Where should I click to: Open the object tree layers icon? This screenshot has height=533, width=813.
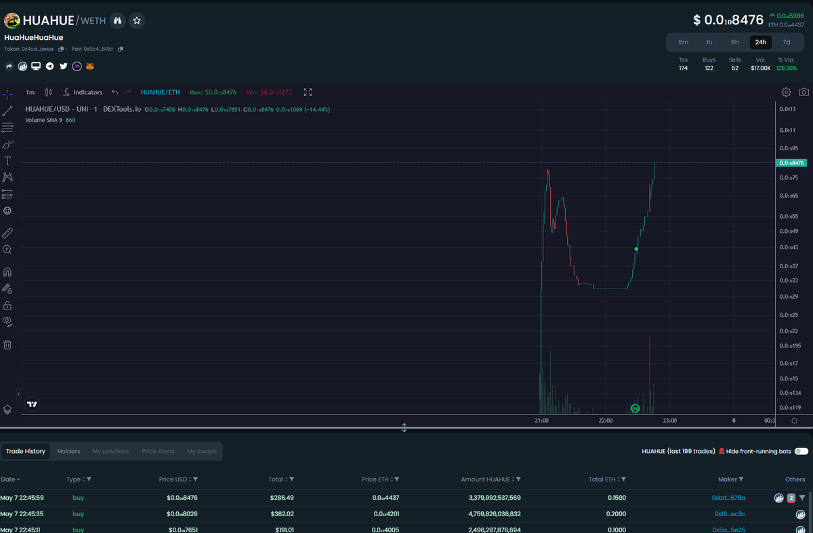pos(7,409)
